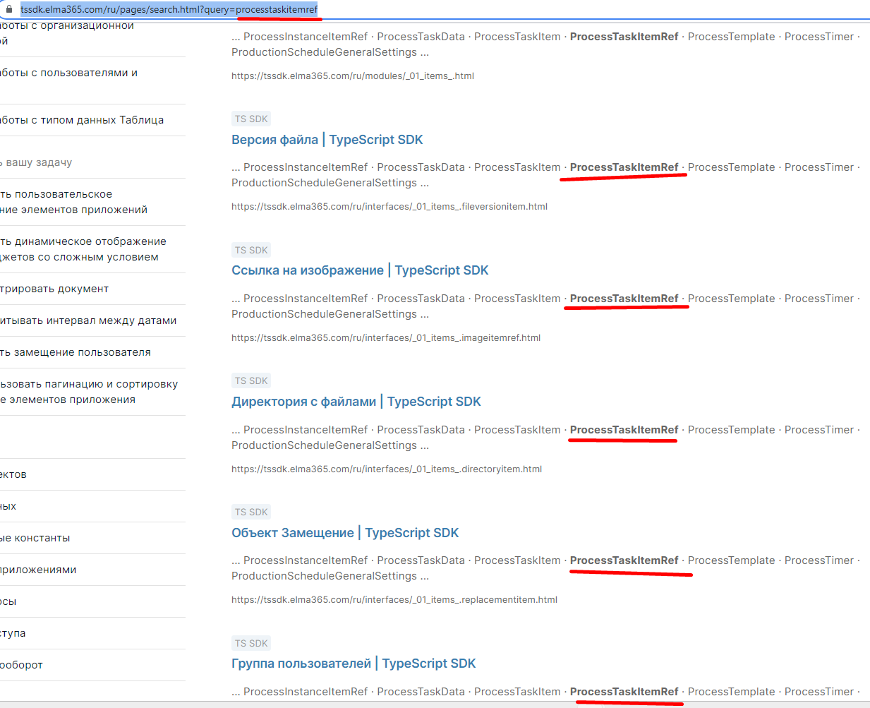The height and width of the screenshot is (708, 870).
Task: Open the 'Объект Замещение | TypeScript SDK' result
Action: tap(345, 533)
